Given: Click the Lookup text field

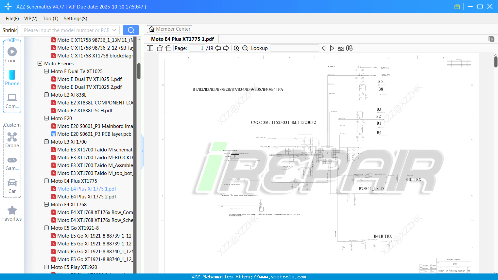Looking at the screenshot, I should (294, 48).
